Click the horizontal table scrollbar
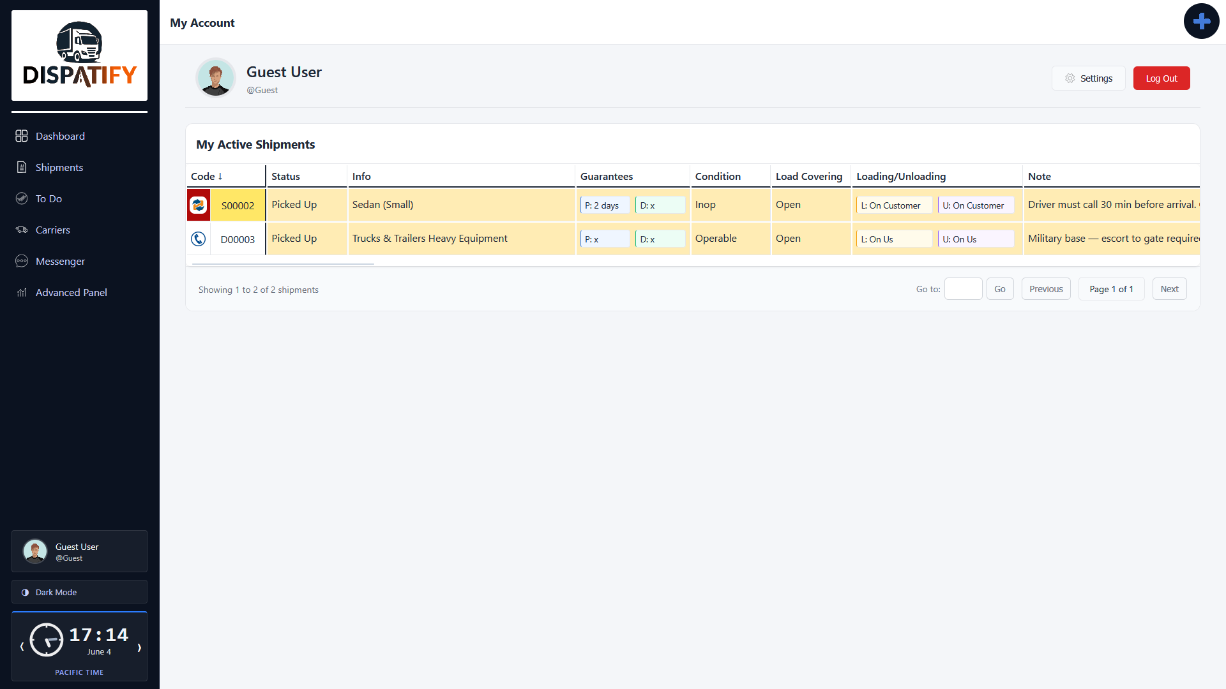 tap(283, 263)
